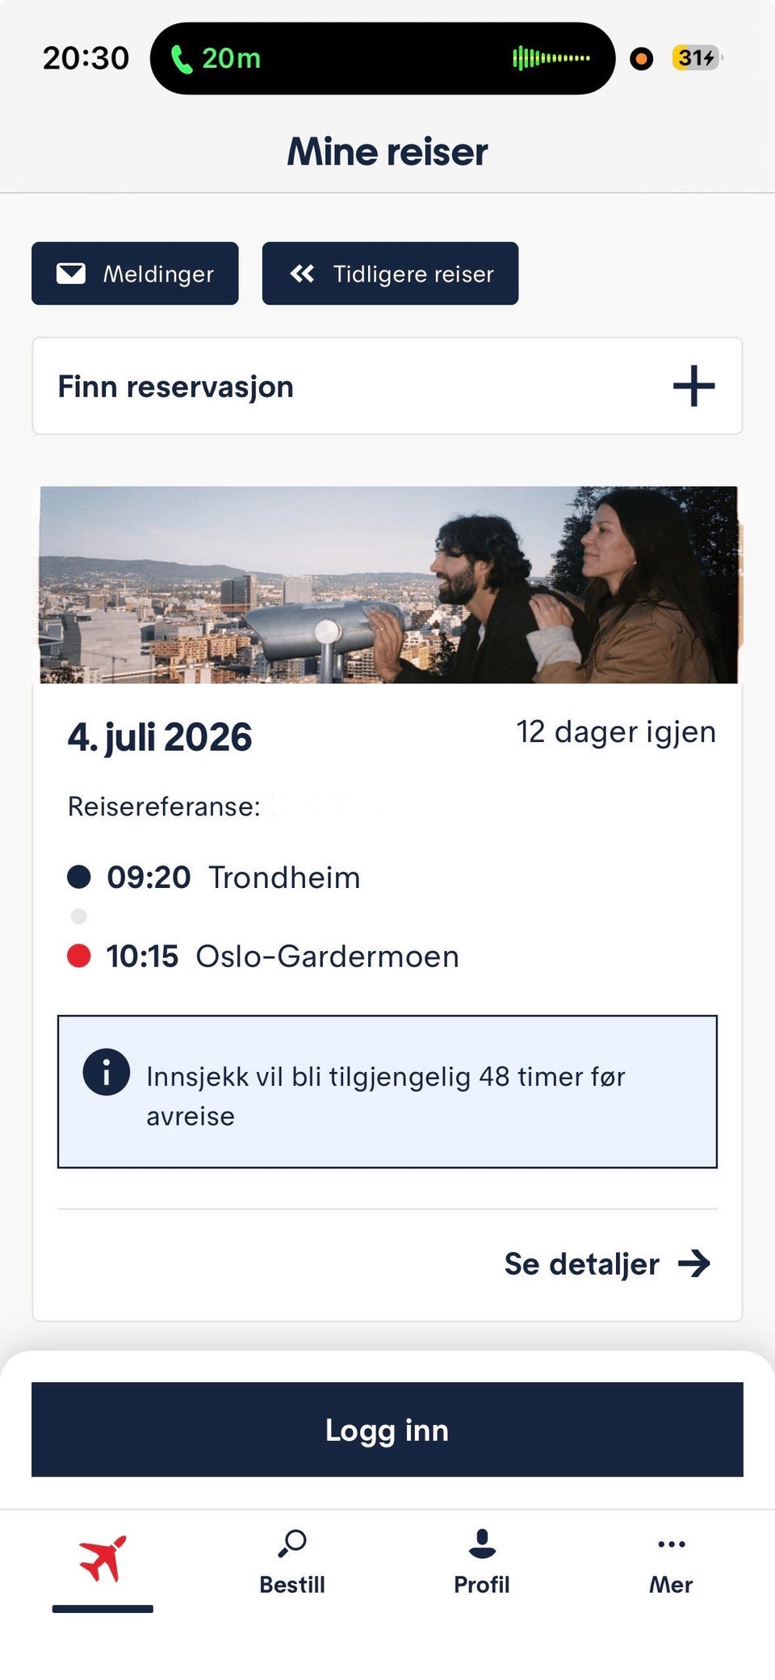
Task: Select the 09:20 Trondheim departure row
Action: (214, 878)
